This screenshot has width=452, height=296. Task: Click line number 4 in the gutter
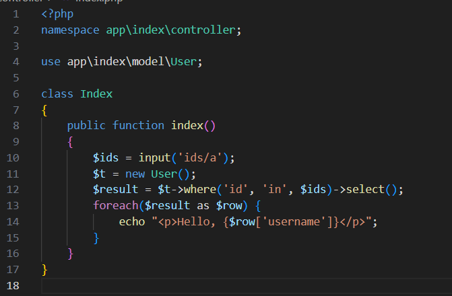pyautogui.click(x=16, y=62)
